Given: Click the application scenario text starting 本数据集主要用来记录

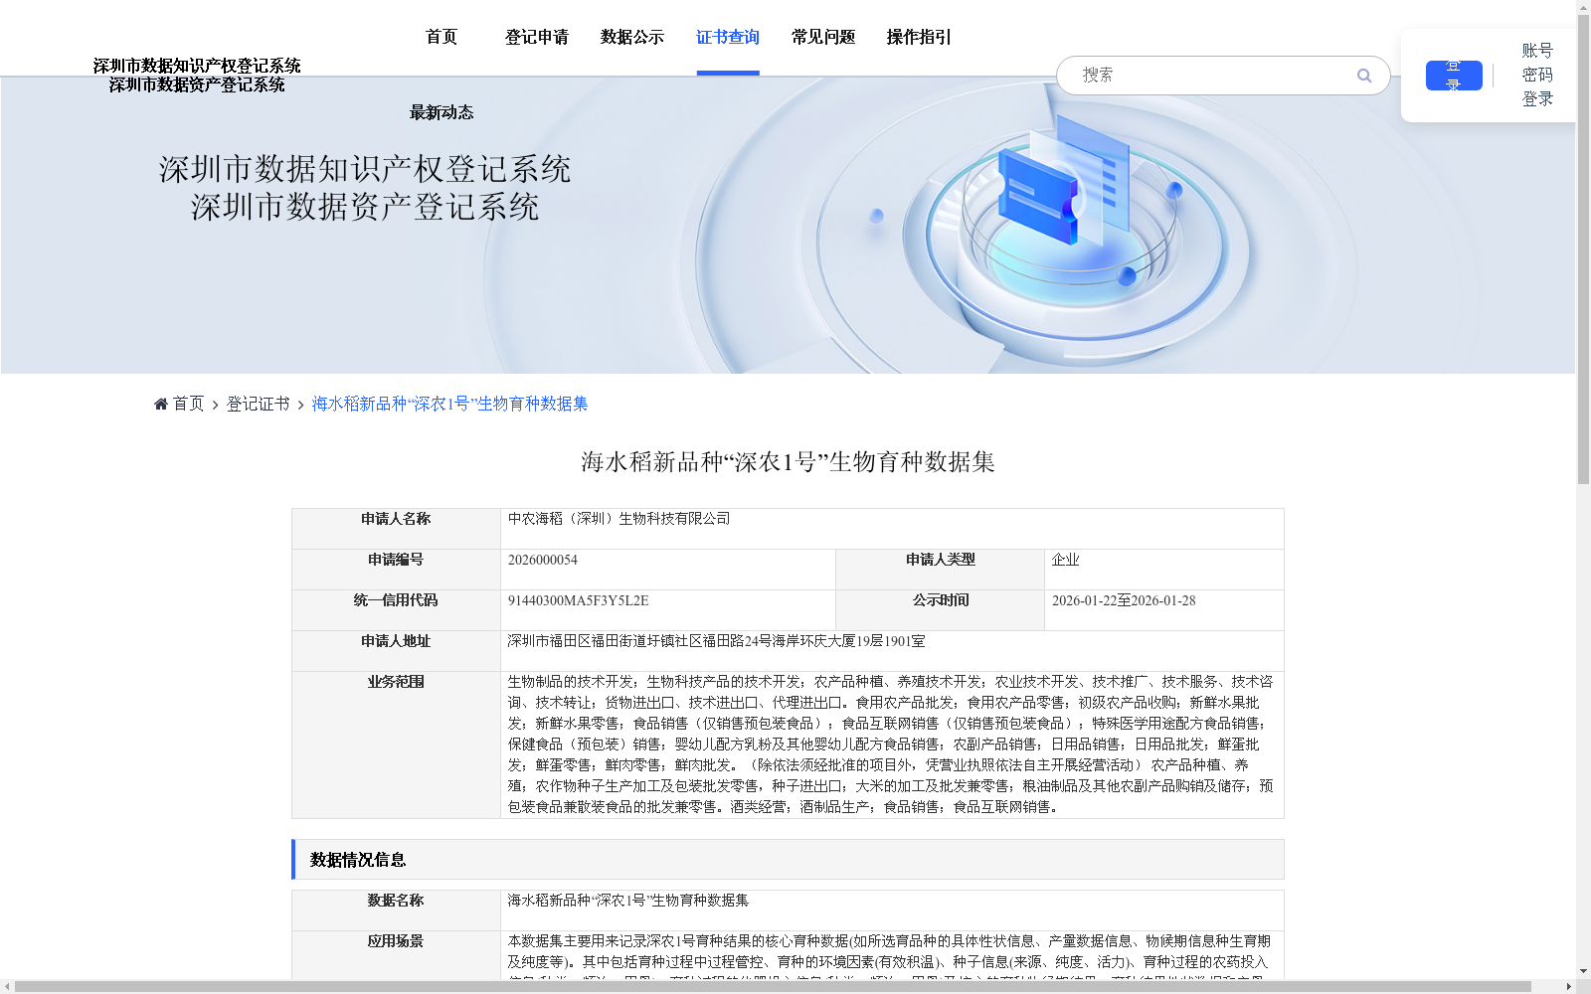Looking at the screenshot, I should point(889,954).
